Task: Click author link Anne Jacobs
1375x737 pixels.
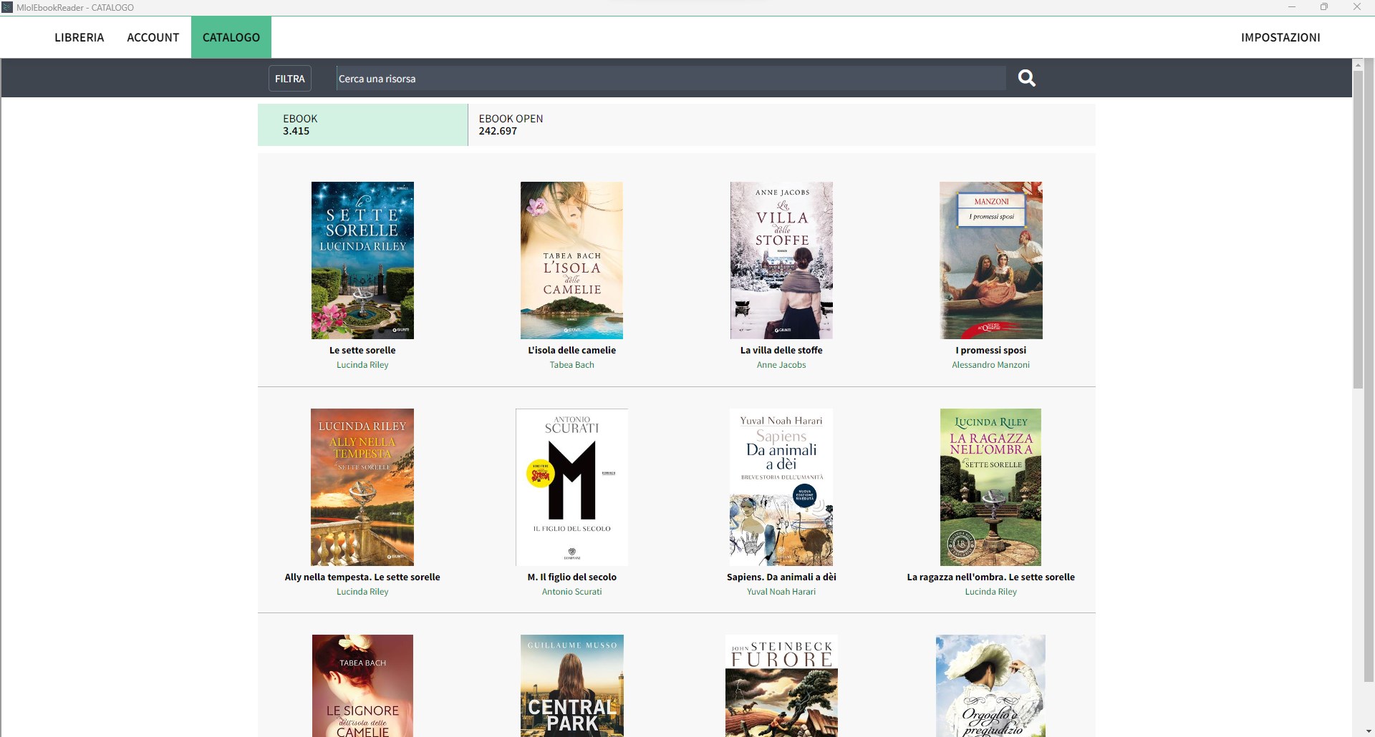Action: point(781,365)
